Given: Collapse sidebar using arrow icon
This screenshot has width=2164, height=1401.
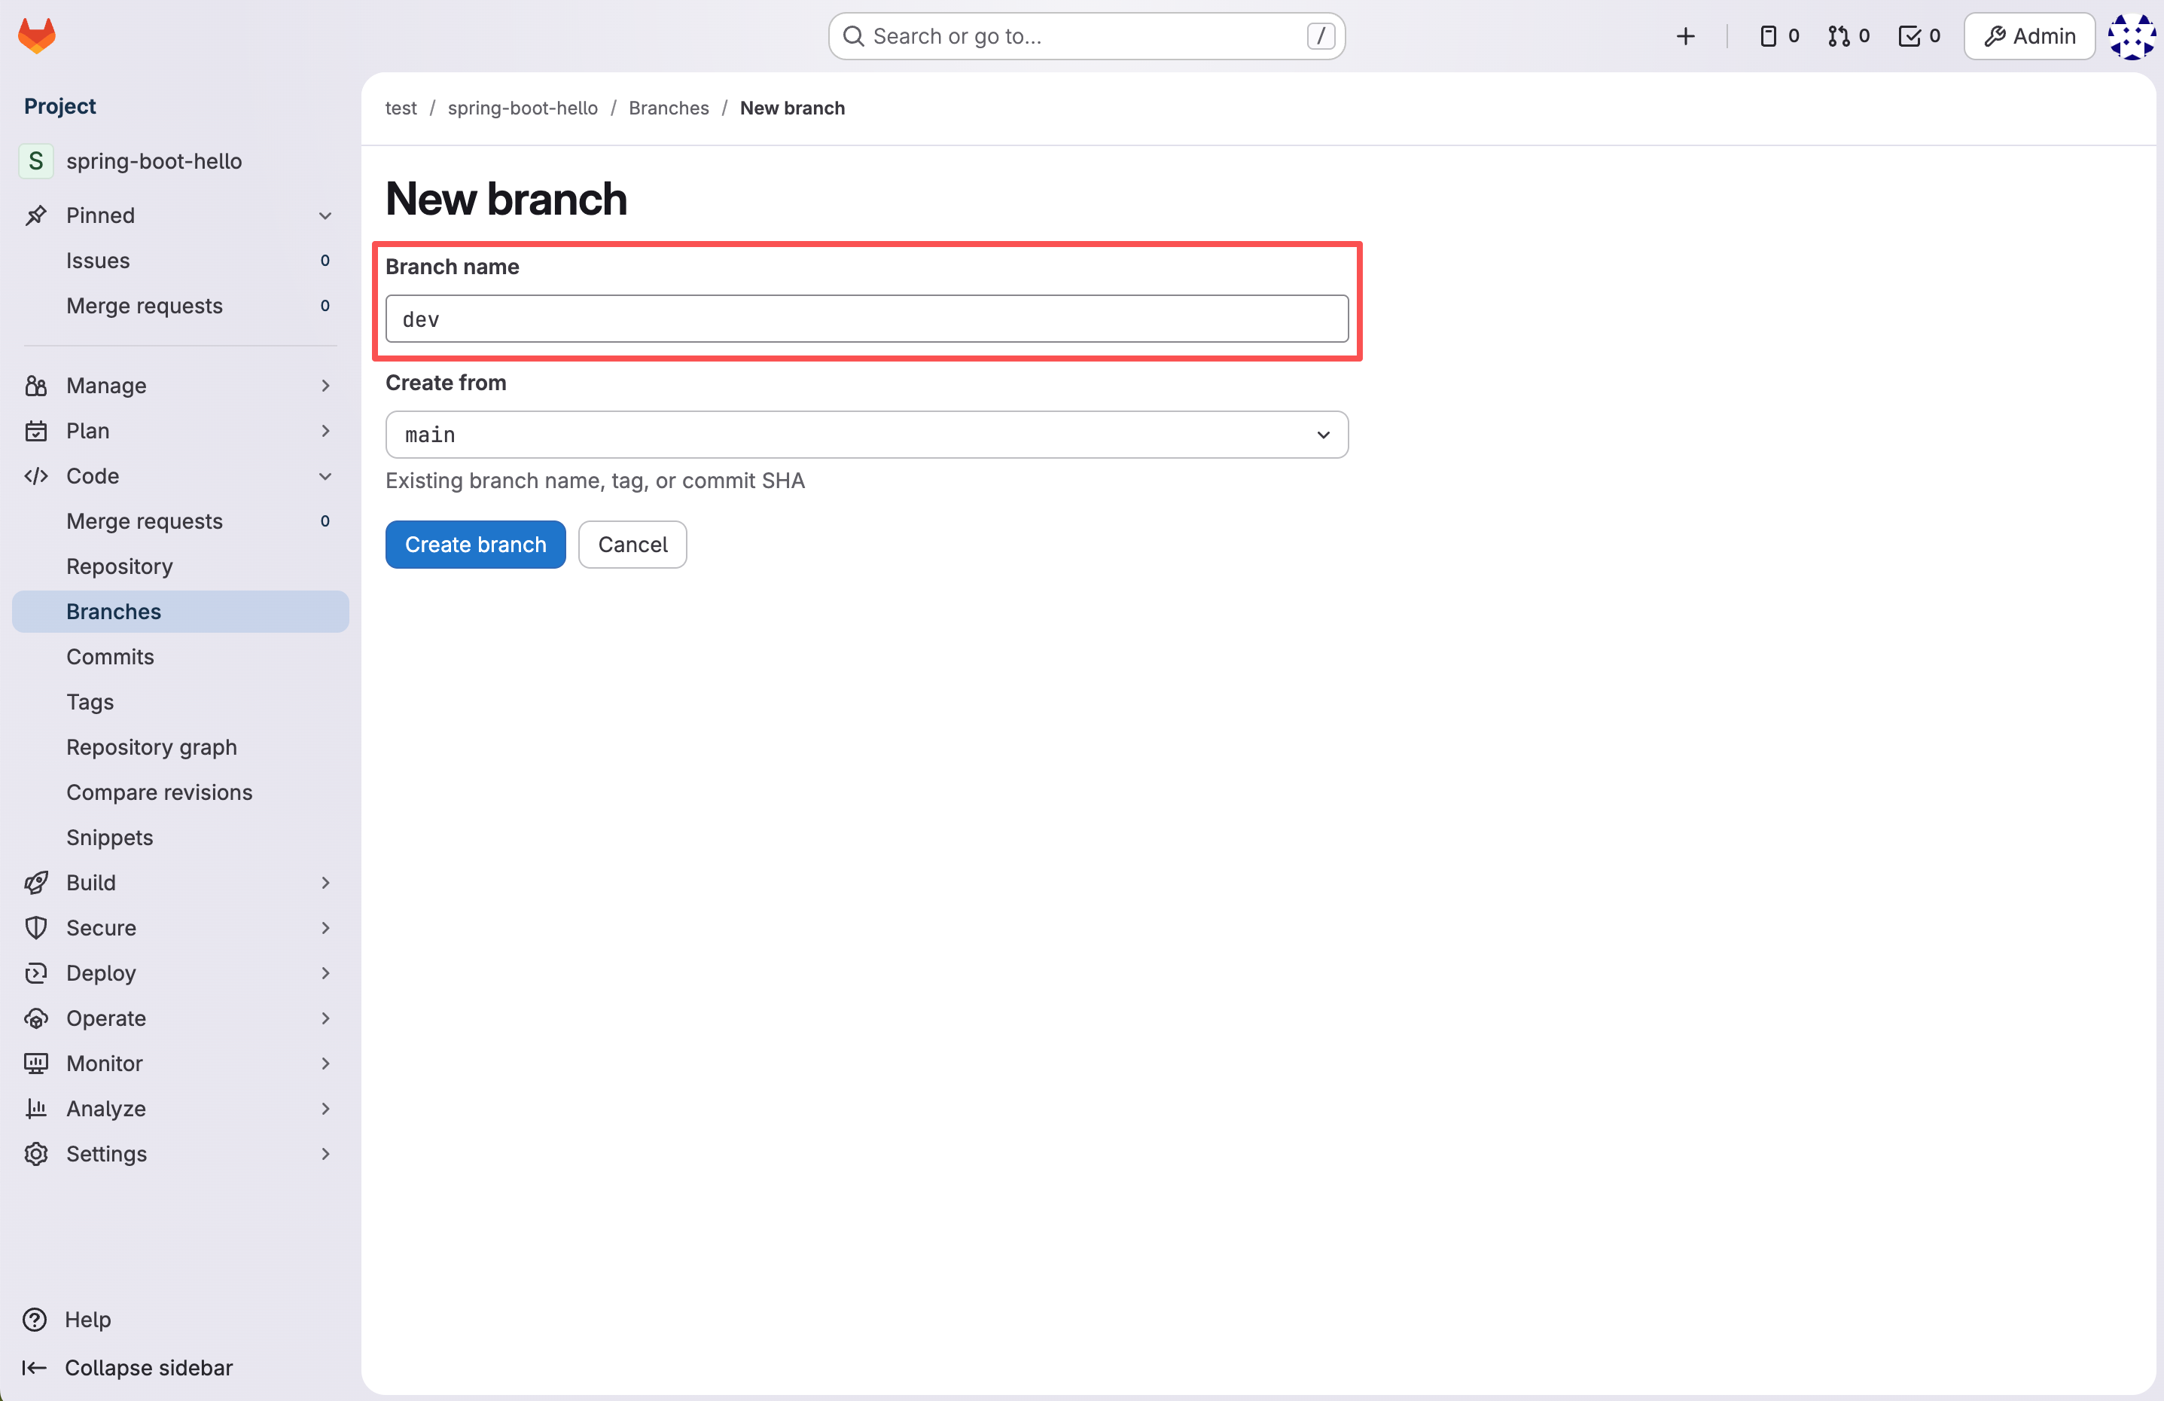Looking at the screenshot, I should [35, 1367].
